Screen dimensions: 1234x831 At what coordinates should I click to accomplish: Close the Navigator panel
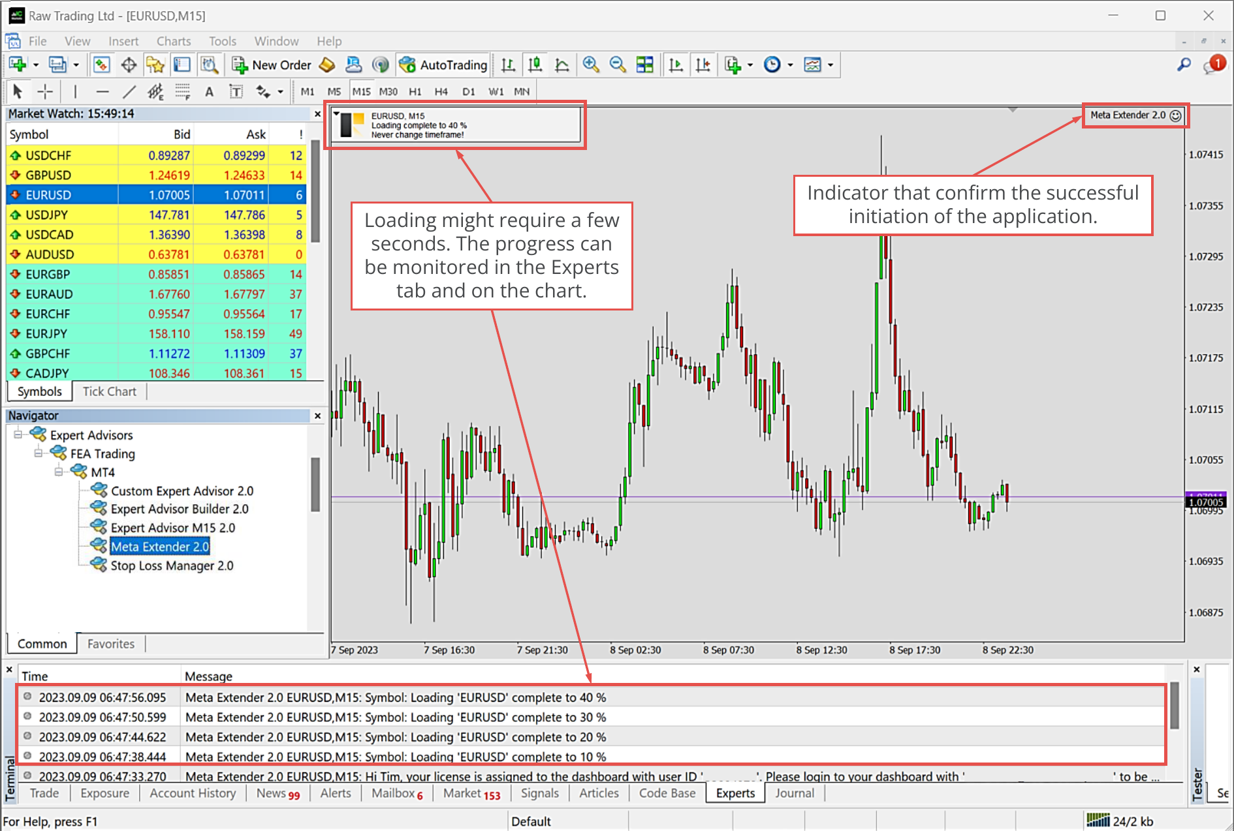(x=317, y=416)
